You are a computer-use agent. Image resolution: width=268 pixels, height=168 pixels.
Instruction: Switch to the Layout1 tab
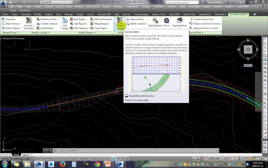(x=26, y=154)
